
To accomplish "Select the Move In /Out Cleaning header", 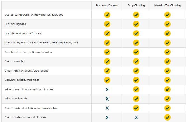I will point(168,6).
